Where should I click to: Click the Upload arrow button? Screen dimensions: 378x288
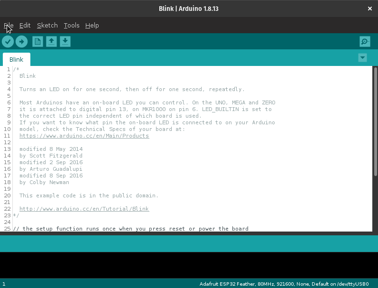coord(21,41)
